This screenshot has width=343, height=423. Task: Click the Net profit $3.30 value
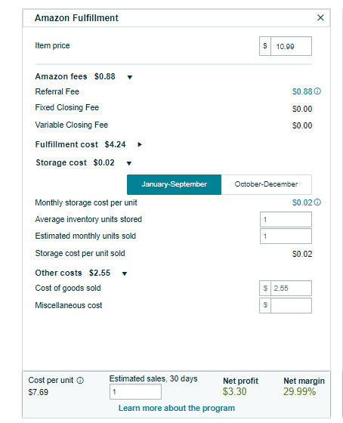tap(234, 391)
